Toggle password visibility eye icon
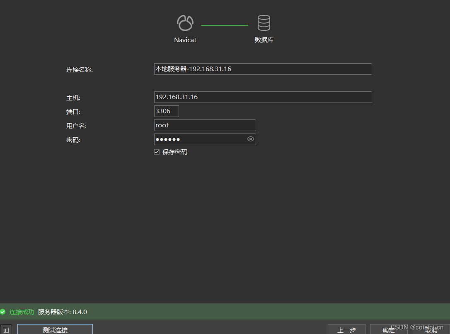The height and width of the screenshot is (334, 450). (x=250, y=139)
